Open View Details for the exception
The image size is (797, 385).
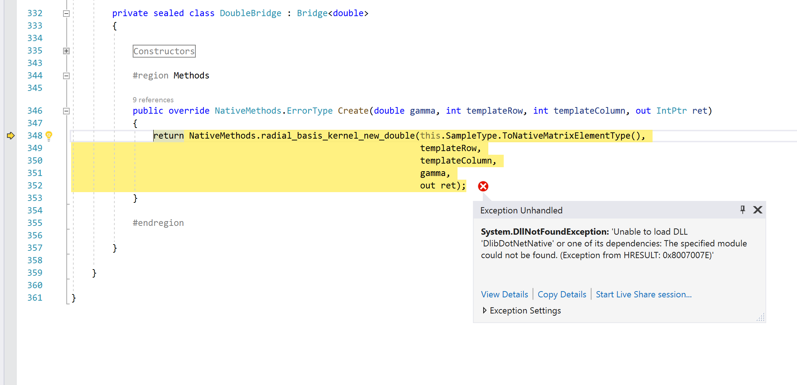504,294
